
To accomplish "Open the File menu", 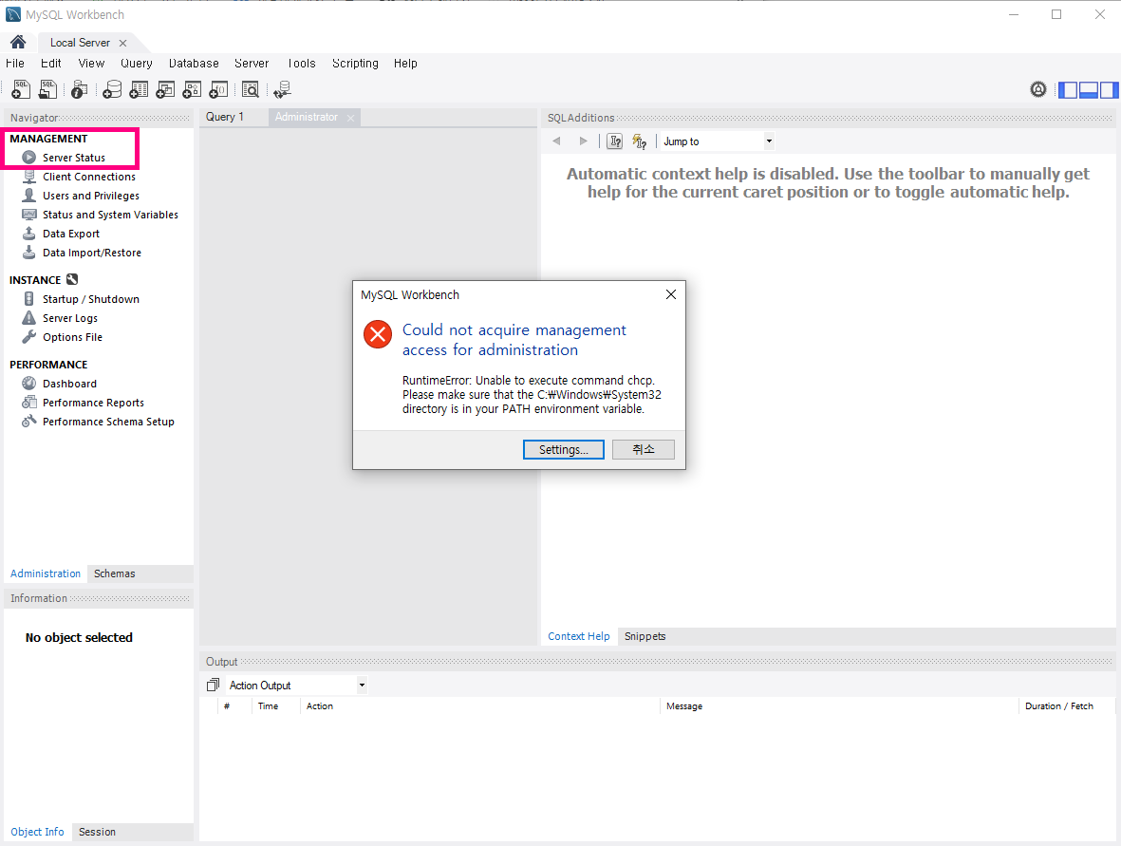I will (15, 63).
